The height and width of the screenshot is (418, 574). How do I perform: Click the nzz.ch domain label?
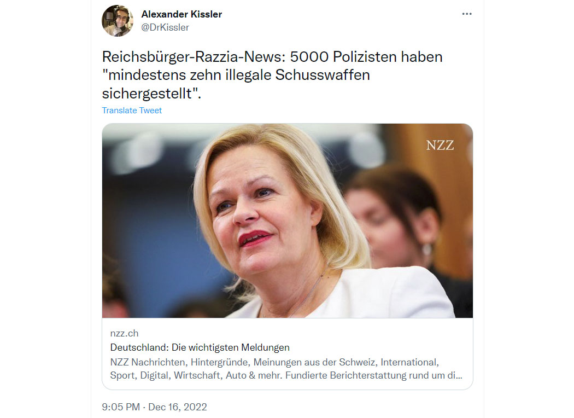coord(125,333)
